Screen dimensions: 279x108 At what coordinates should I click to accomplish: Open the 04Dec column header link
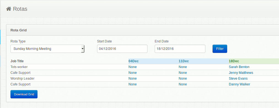tap(133, 61)
